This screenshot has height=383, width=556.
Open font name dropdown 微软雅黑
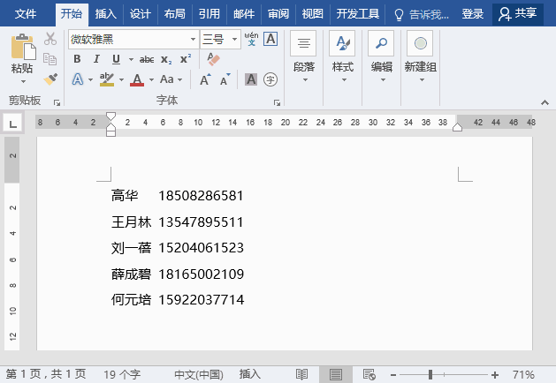[x=193, y=39]
